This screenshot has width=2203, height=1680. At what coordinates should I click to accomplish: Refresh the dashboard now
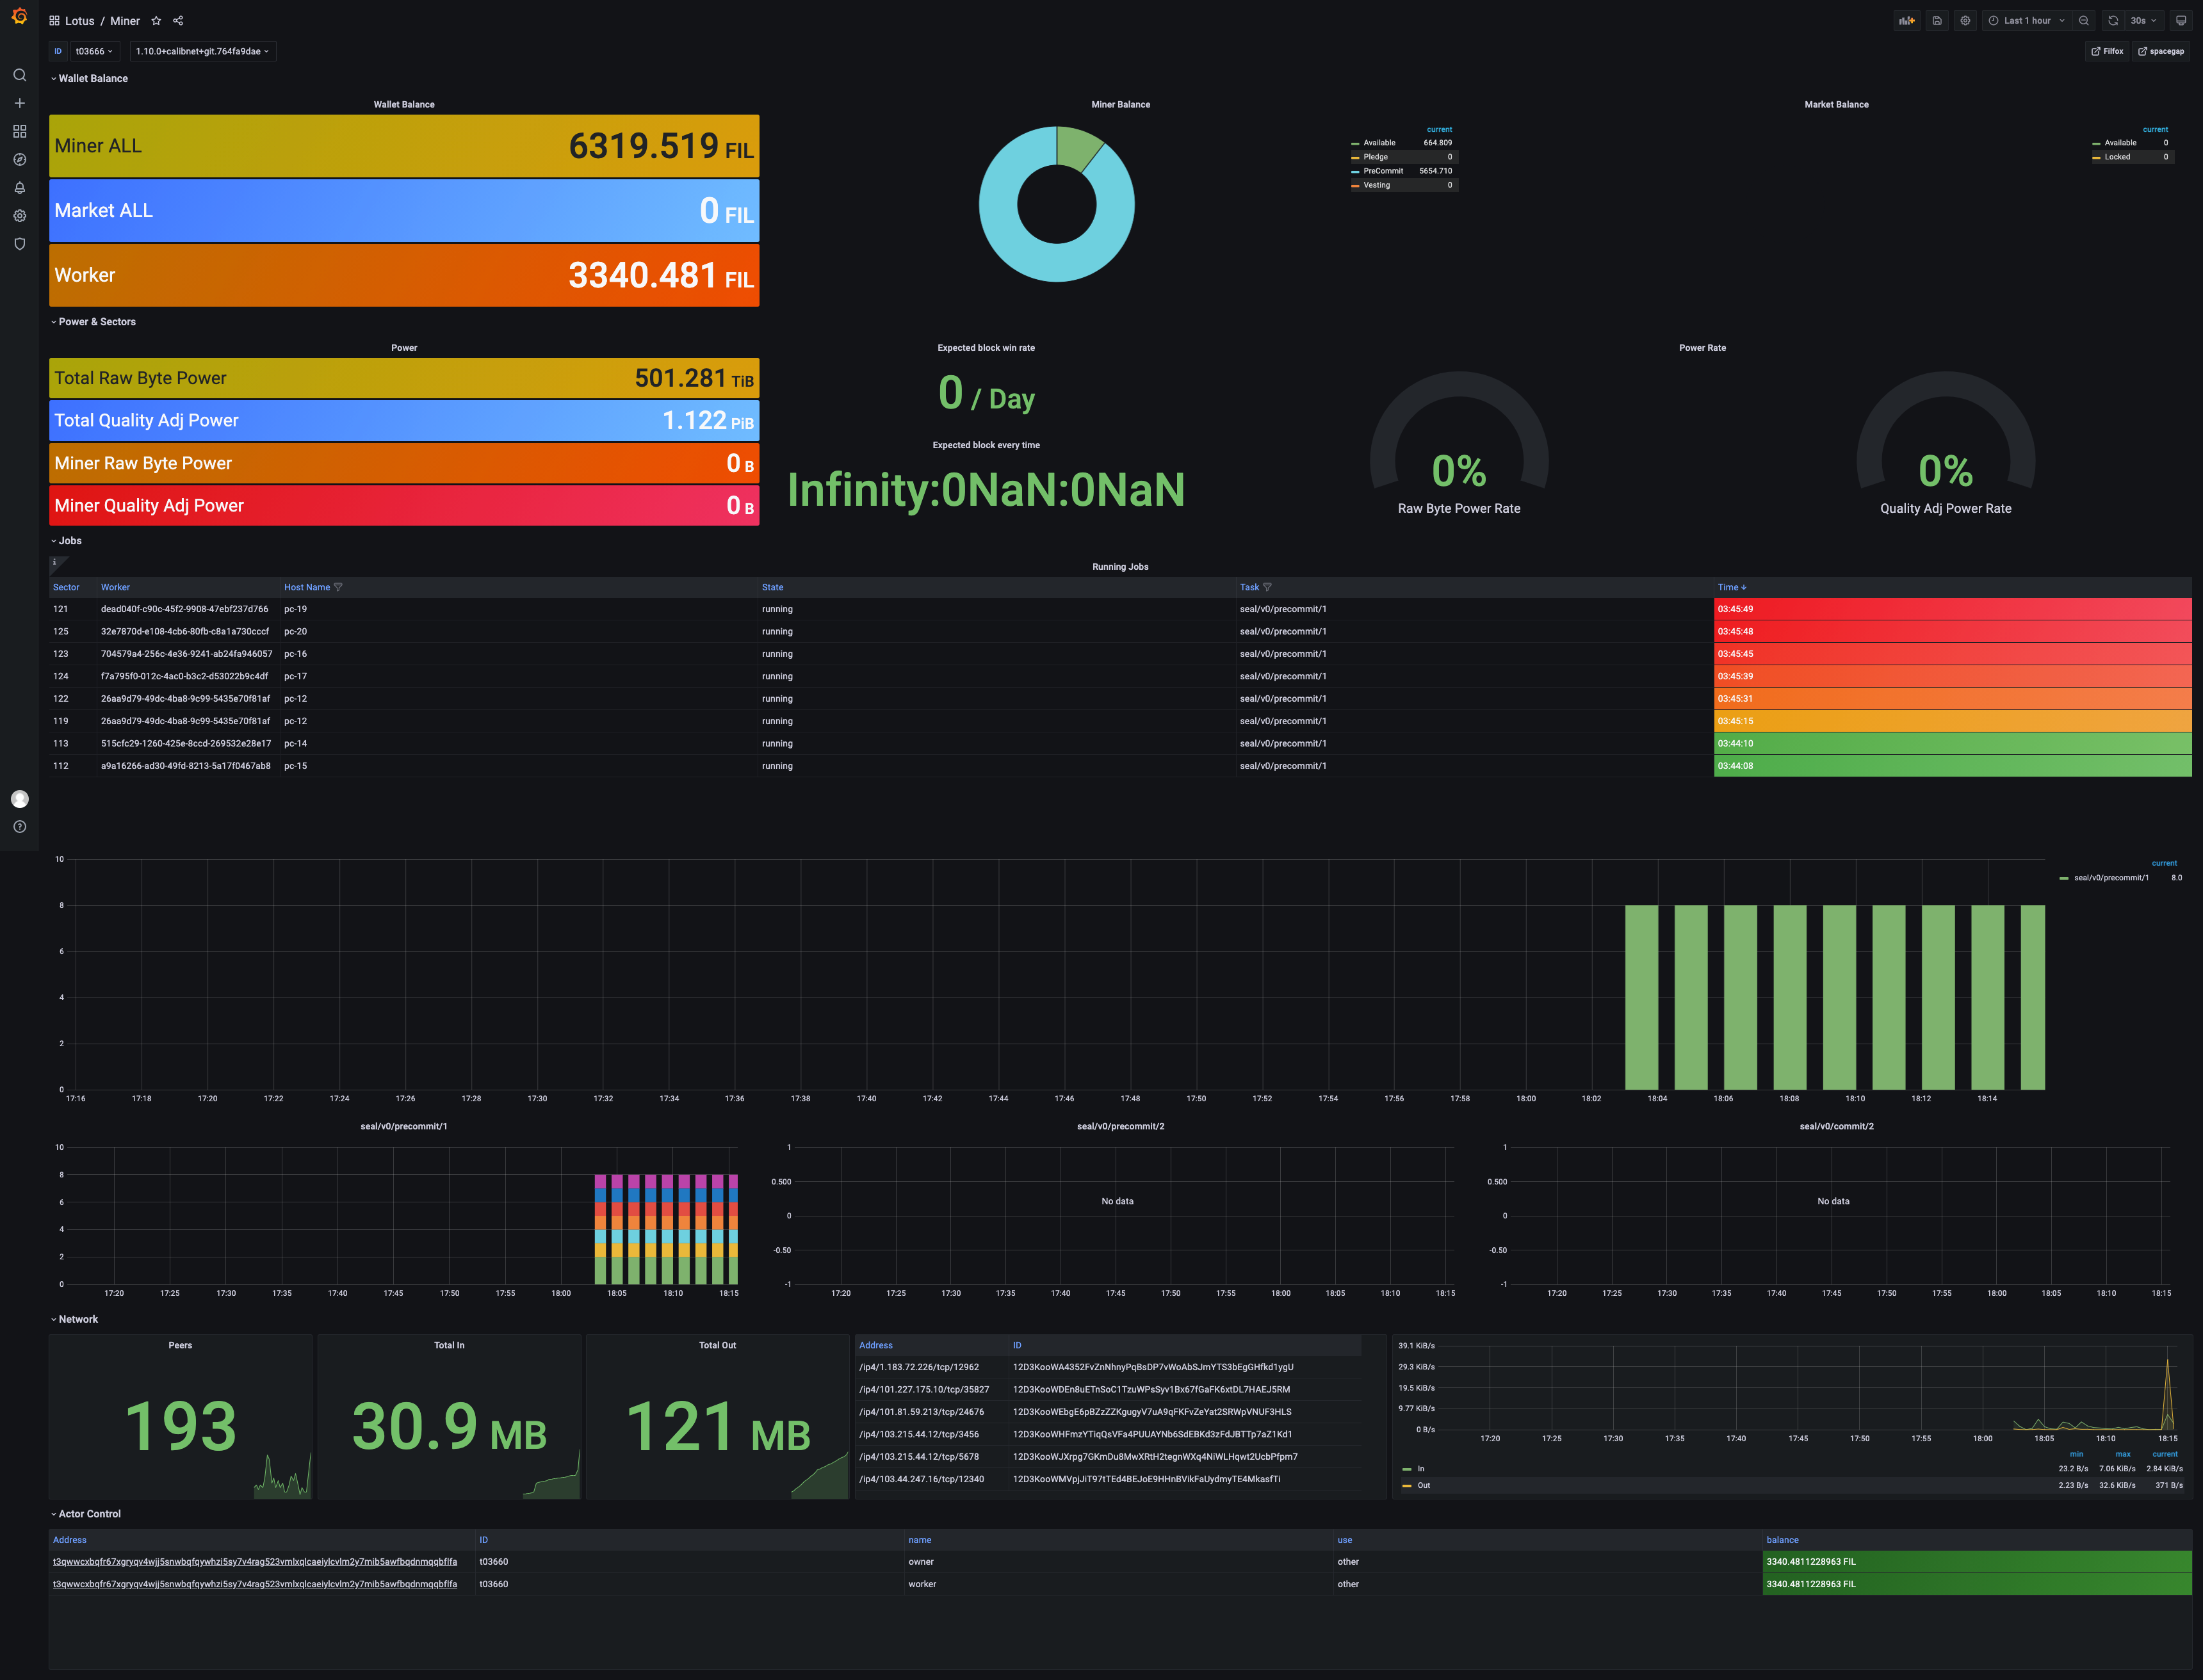coord(2113,21)
